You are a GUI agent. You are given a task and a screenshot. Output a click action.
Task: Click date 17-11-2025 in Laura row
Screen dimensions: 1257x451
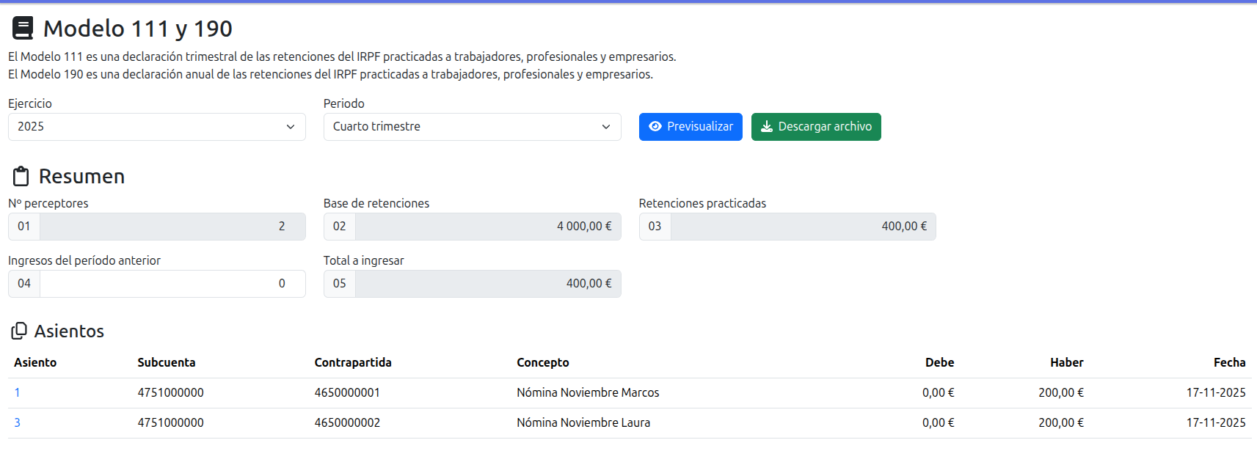click(x=1216, y=423)
